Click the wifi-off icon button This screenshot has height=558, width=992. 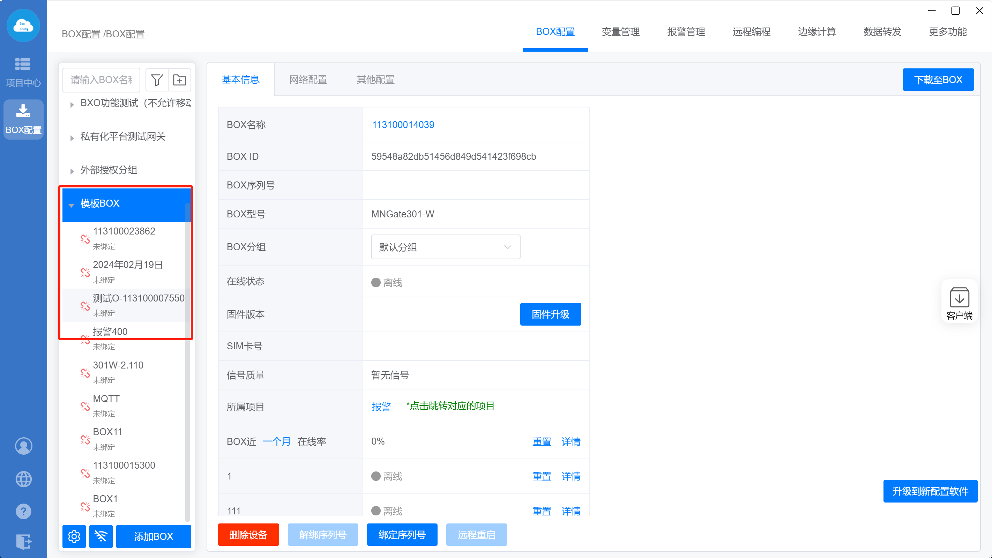tap(101, 536)
